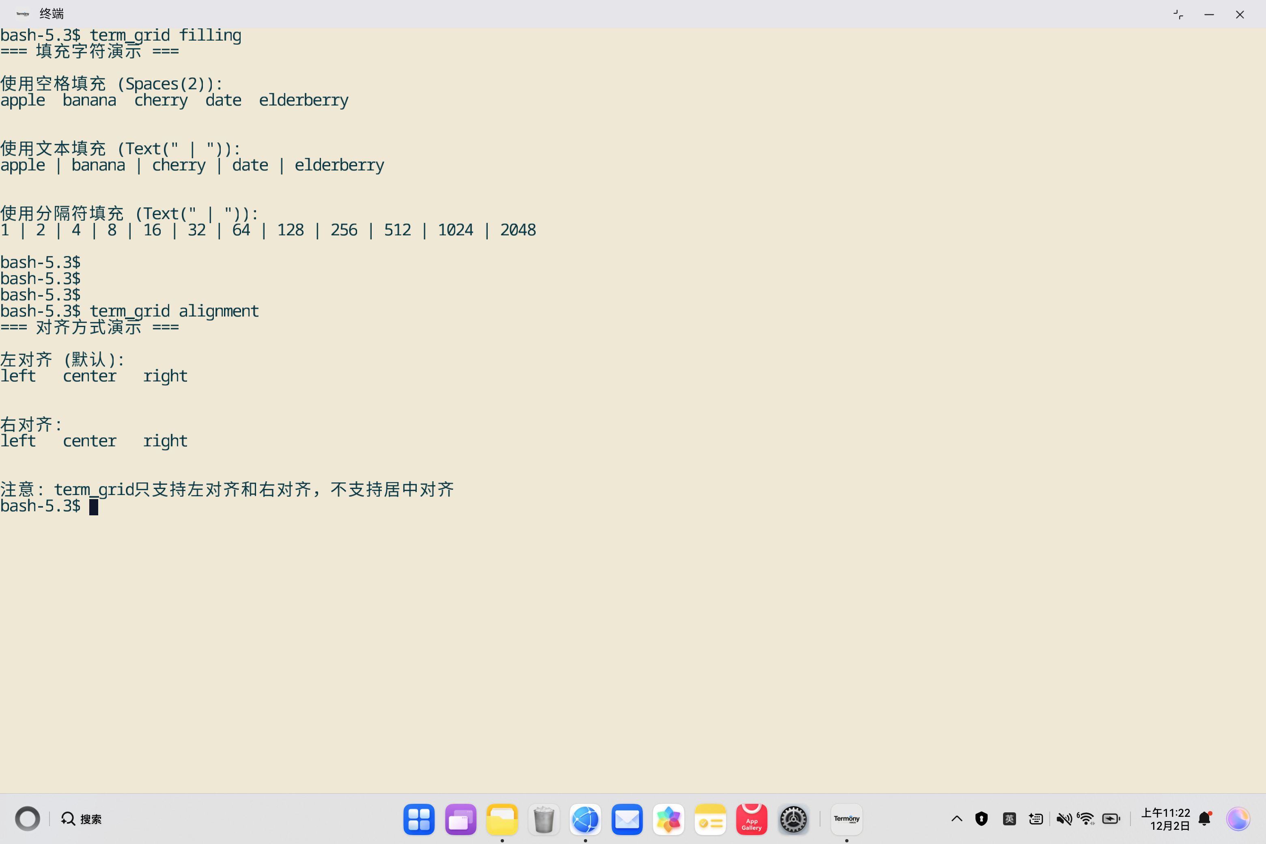Click the Termony app in dock
Viewport: 1266px width, 844px height.
(846, 819)
